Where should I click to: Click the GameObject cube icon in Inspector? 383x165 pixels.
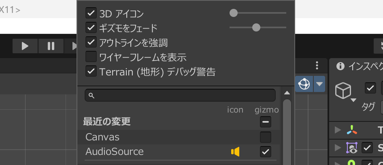[x=343, y=91]
